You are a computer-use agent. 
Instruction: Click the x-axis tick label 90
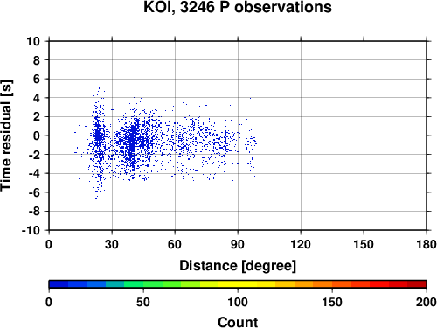(x=238, y=244)
